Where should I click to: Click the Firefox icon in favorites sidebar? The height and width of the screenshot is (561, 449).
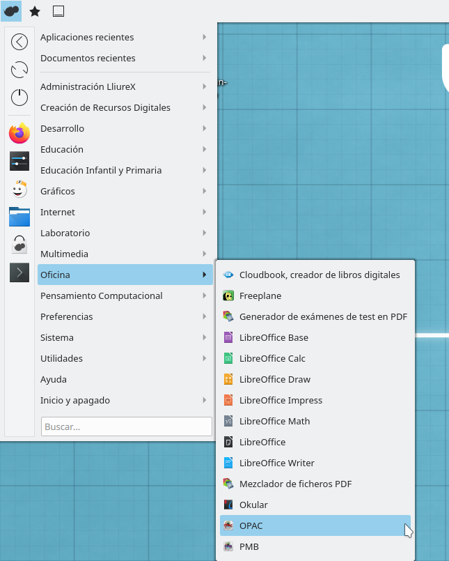coord(19,133)
